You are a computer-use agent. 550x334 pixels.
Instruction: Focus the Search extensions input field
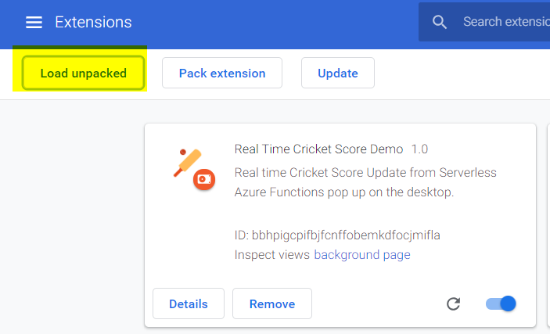click(505, 22)
